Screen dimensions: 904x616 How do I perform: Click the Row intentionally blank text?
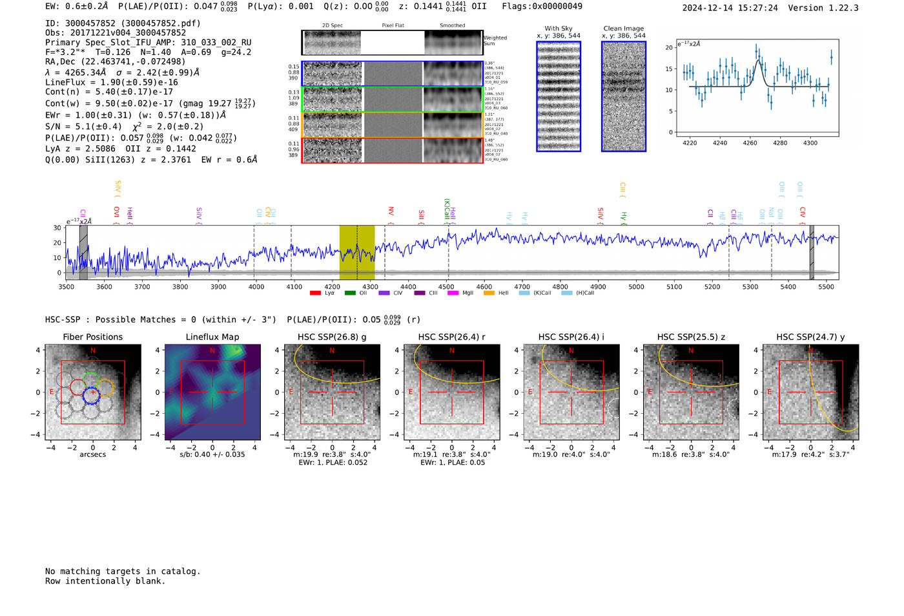click(x=105, y=581)
